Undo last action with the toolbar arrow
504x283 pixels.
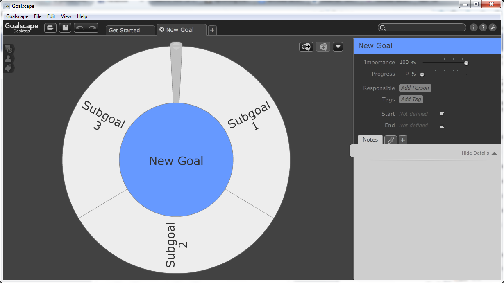(80, 28)
